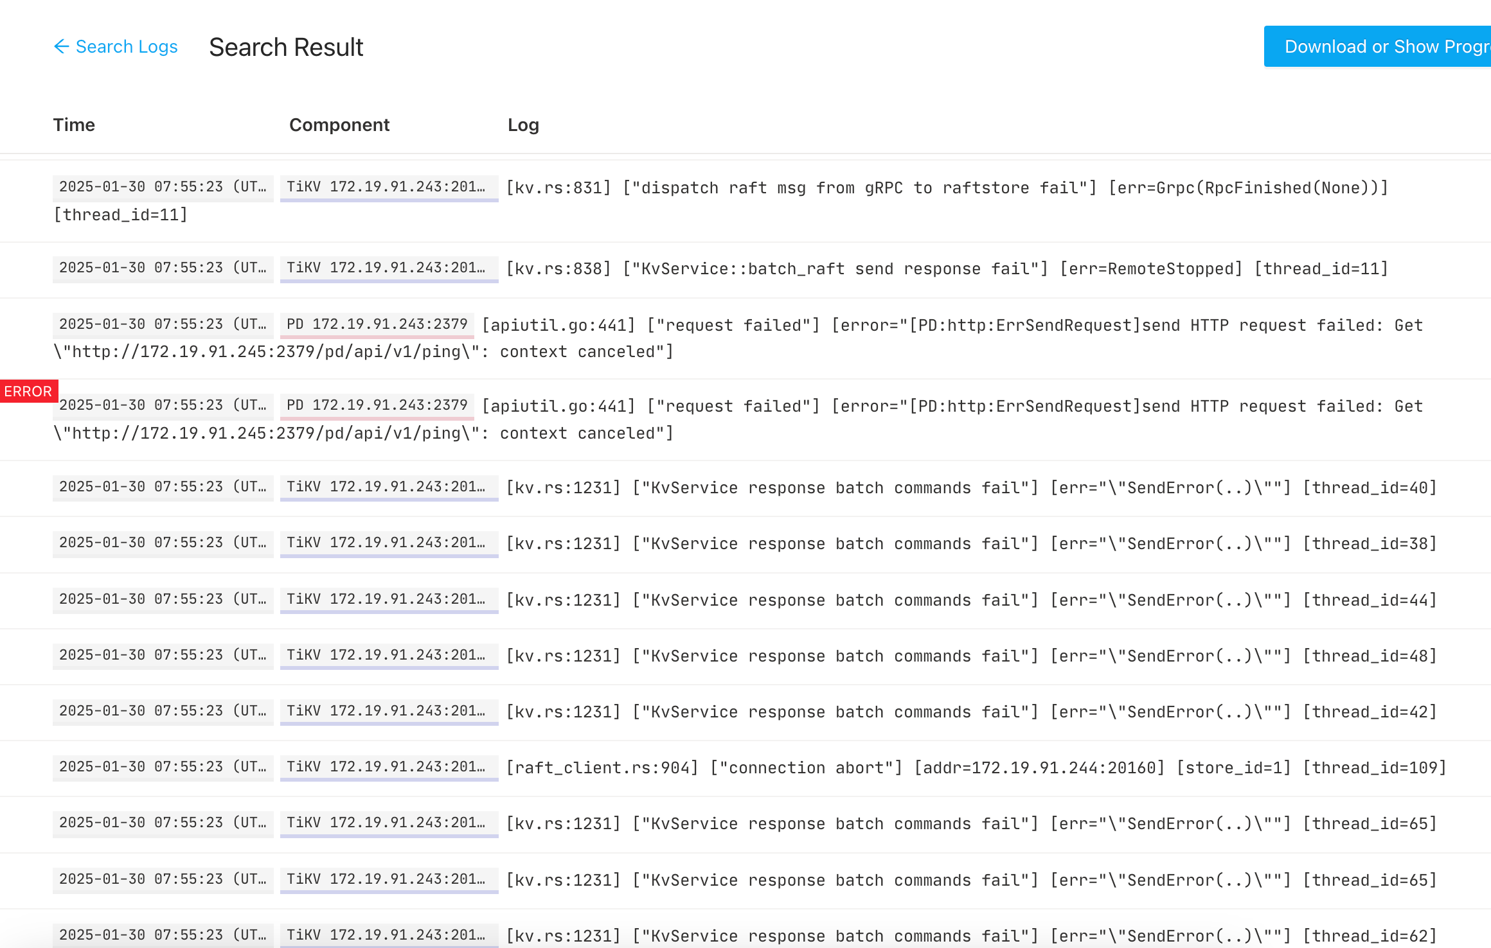The height and width of the screenshot is (948, 1491).
Task: Open the Search Logs link
Action: [x=127, y=47]
